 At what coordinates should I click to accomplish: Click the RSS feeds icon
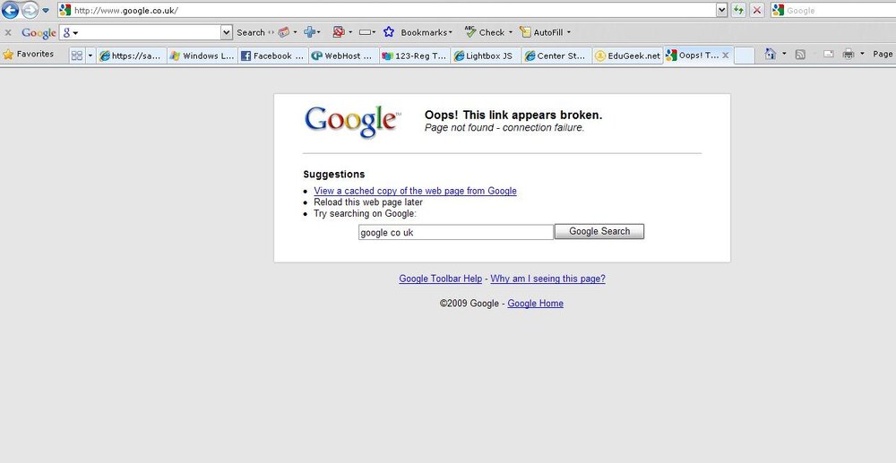tap(800, 55)
